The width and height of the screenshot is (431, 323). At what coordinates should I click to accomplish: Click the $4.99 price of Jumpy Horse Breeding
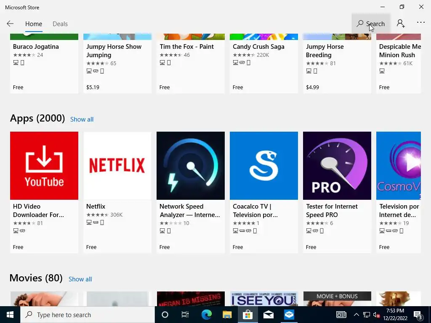(x=312, y=87)
